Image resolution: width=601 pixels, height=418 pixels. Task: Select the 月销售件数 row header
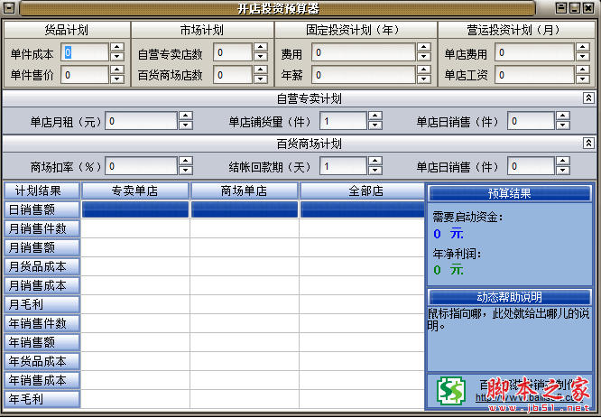(42, 228)
